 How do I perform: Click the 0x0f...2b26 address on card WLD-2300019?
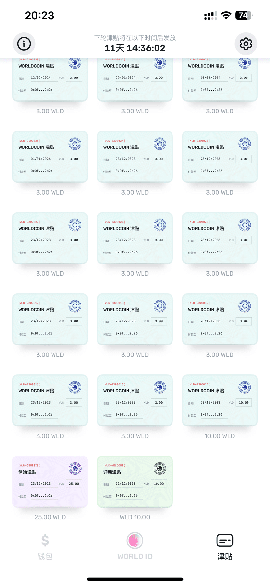tap(42, 333)
